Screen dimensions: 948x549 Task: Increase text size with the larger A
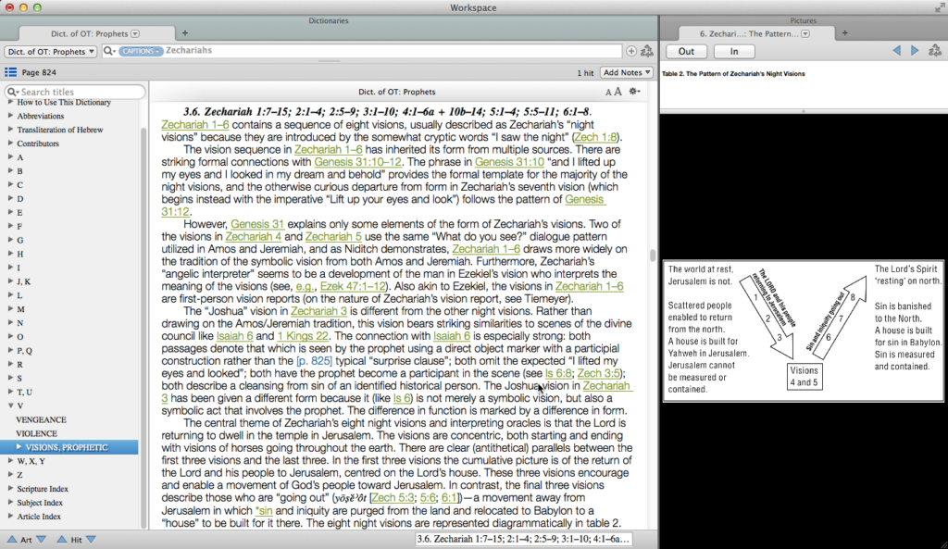pyautogui.click(x=617, y=92)
